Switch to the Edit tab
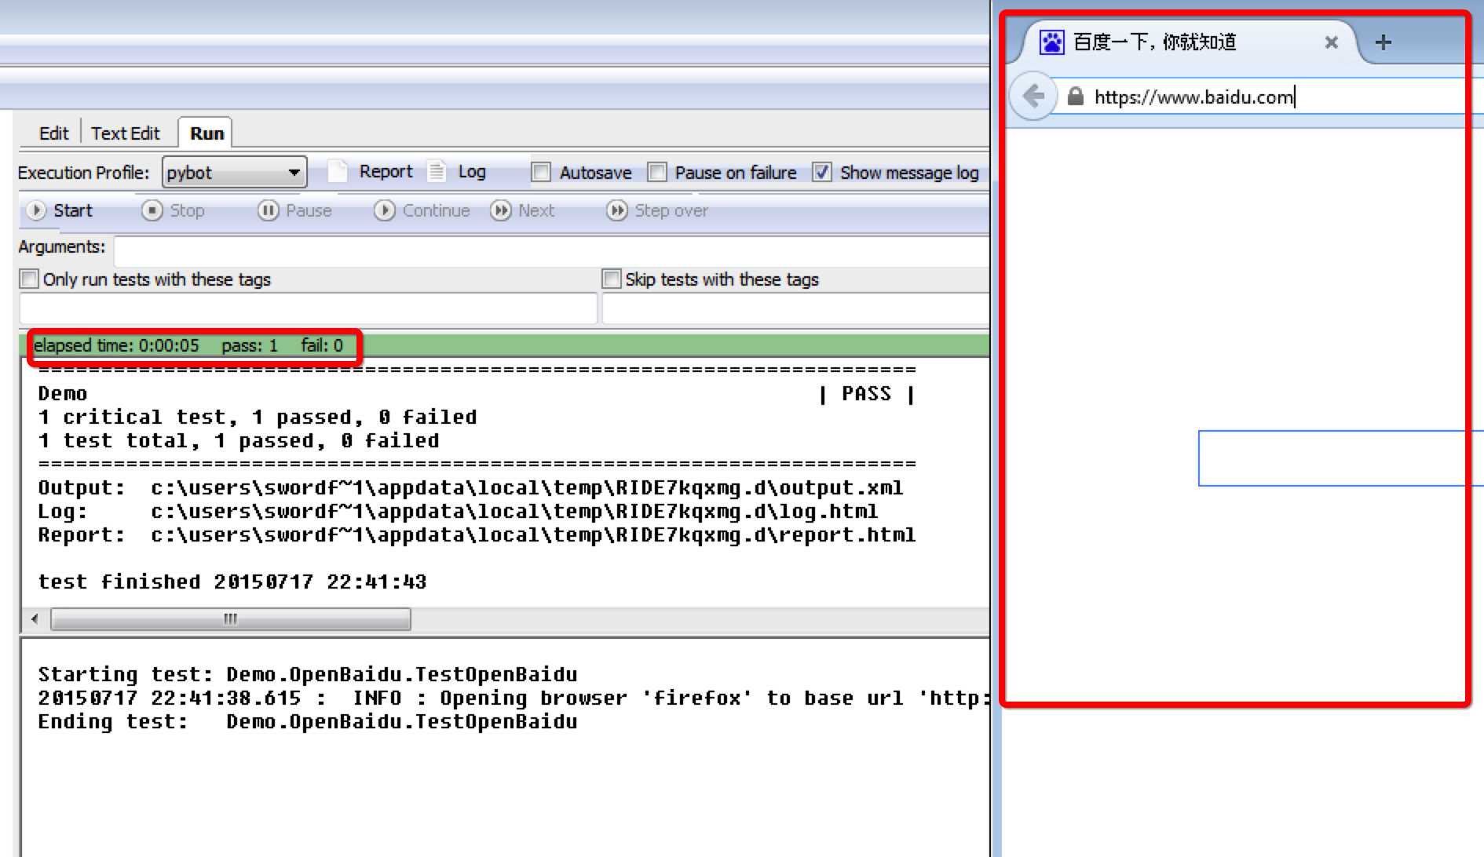 point(53,133)
